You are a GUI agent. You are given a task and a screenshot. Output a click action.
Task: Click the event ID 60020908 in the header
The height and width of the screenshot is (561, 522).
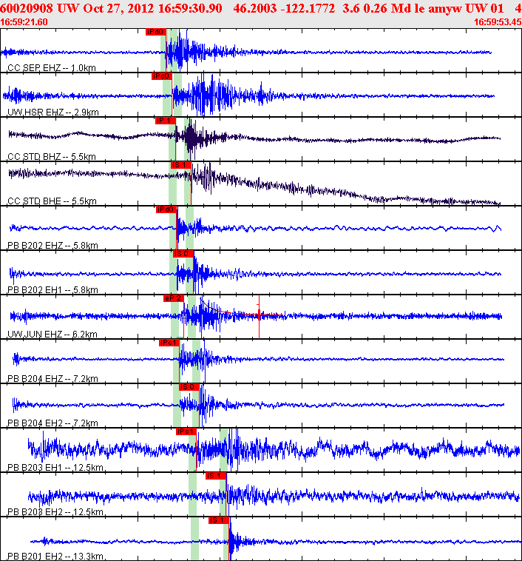pyautogui.click(x=27, y=8)
